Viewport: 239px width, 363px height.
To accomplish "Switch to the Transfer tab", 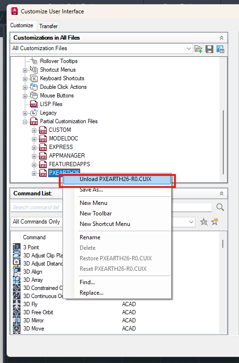I will [x=48, y=26].
